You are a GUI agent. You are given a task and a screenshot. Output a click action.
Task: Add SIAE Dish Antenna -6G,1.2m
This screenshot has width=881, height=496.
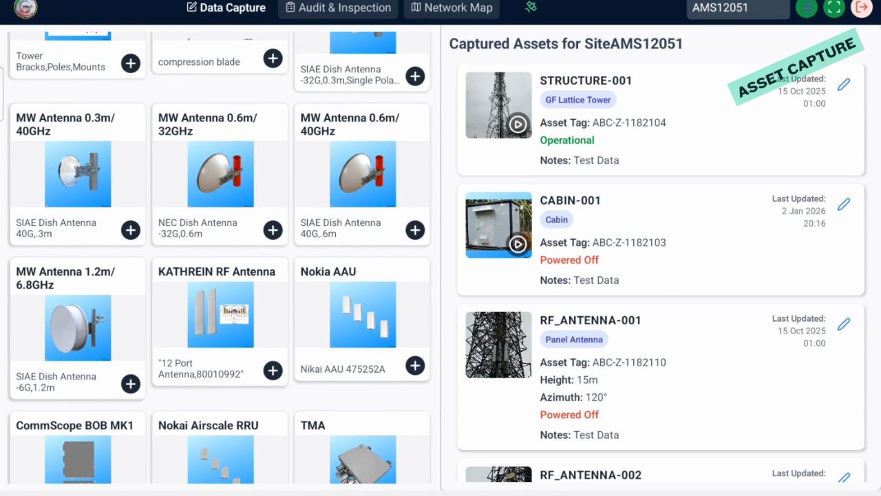point(131,384)
